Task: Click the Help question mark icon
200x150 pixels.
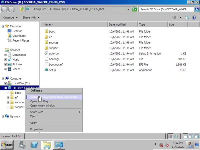Action: tap(194, 17)
